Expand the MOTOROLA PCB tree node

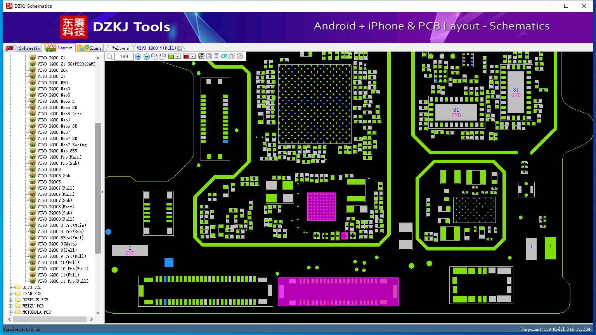[x=11, y=312]
